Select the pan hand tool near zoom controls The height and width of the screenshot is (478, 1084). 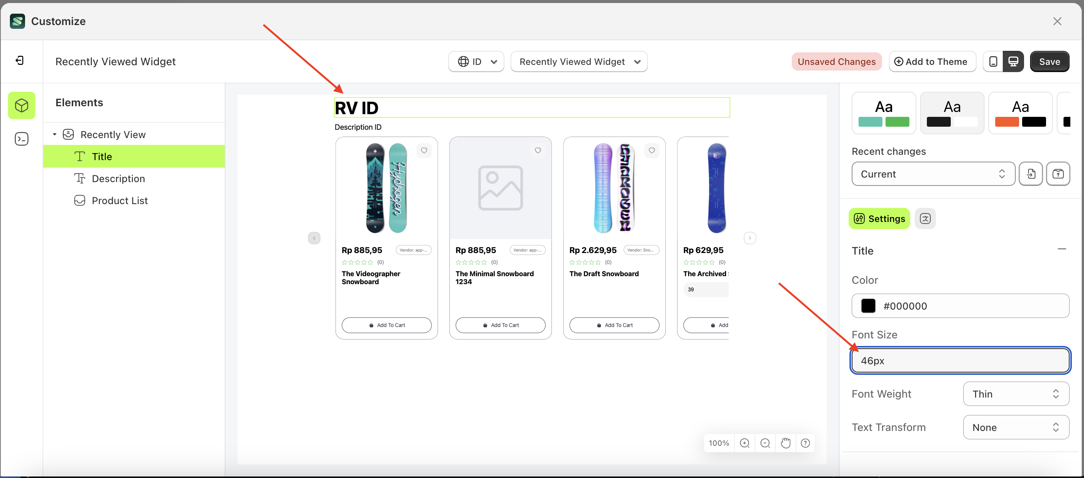click(785, 443)
